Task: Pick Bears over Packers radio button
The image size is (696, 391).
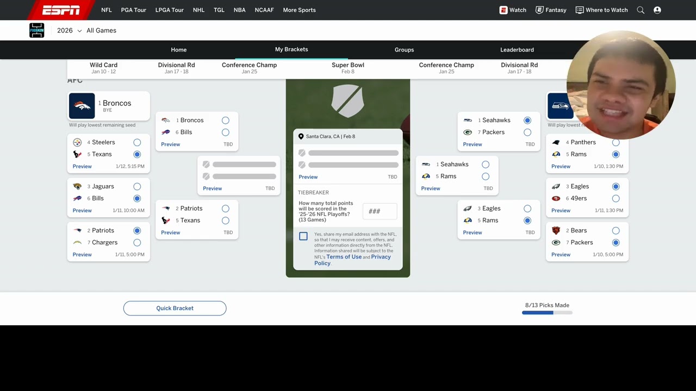Action: click(x=616, y=230)
